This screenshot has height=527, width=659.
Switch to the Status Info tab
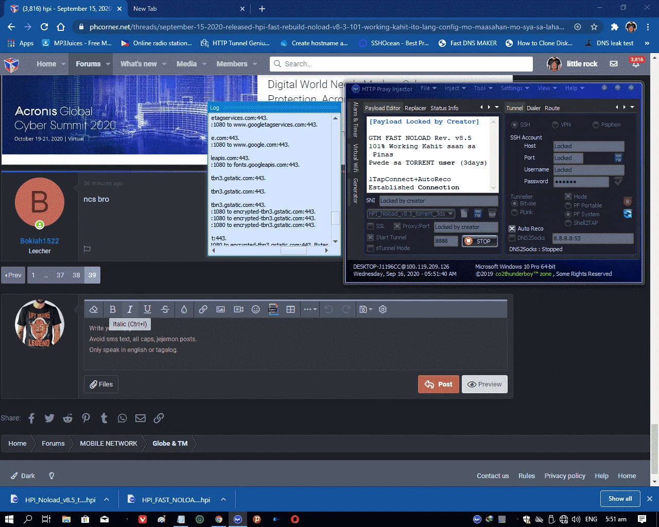[x=444, y=108]
